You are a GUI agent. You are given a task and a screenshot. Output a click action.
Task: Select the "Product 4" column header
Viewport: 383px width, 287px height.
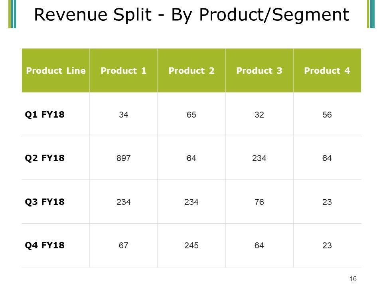coord(327,71)
